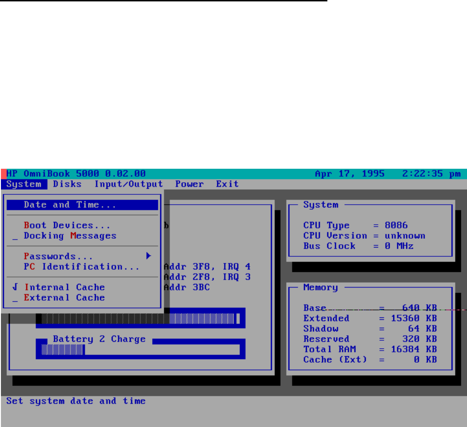Click the System panel heading
The image size is (467, 427).
321,205
